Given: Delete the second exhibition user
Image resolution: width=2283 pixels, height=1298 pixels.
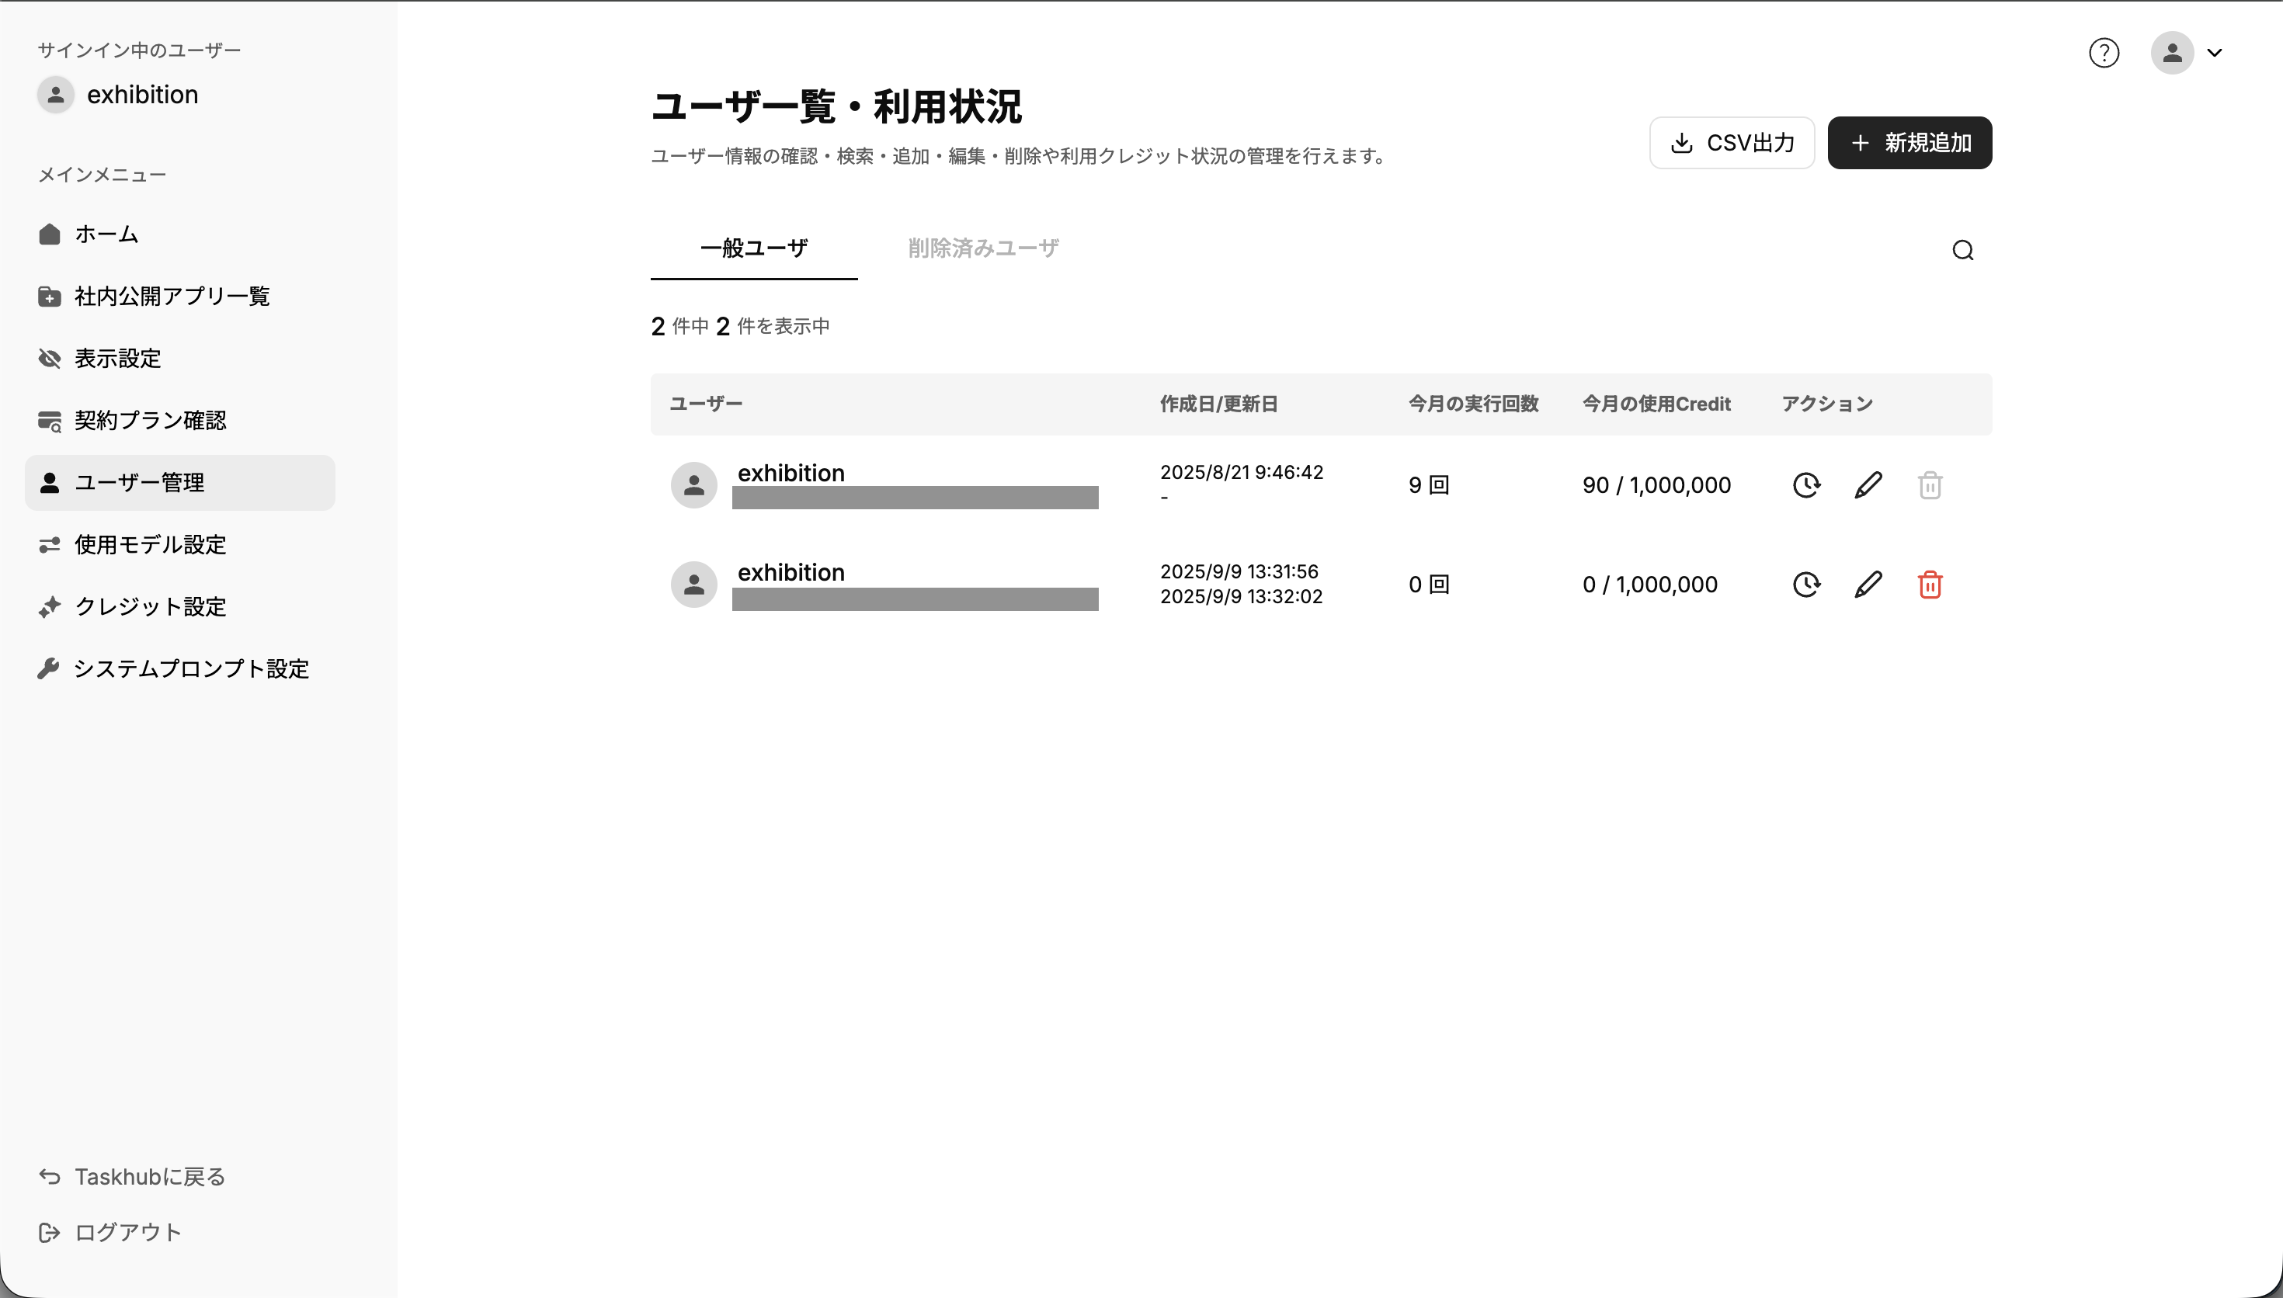Looking at the screenshot, I should tap(1930, 585).
